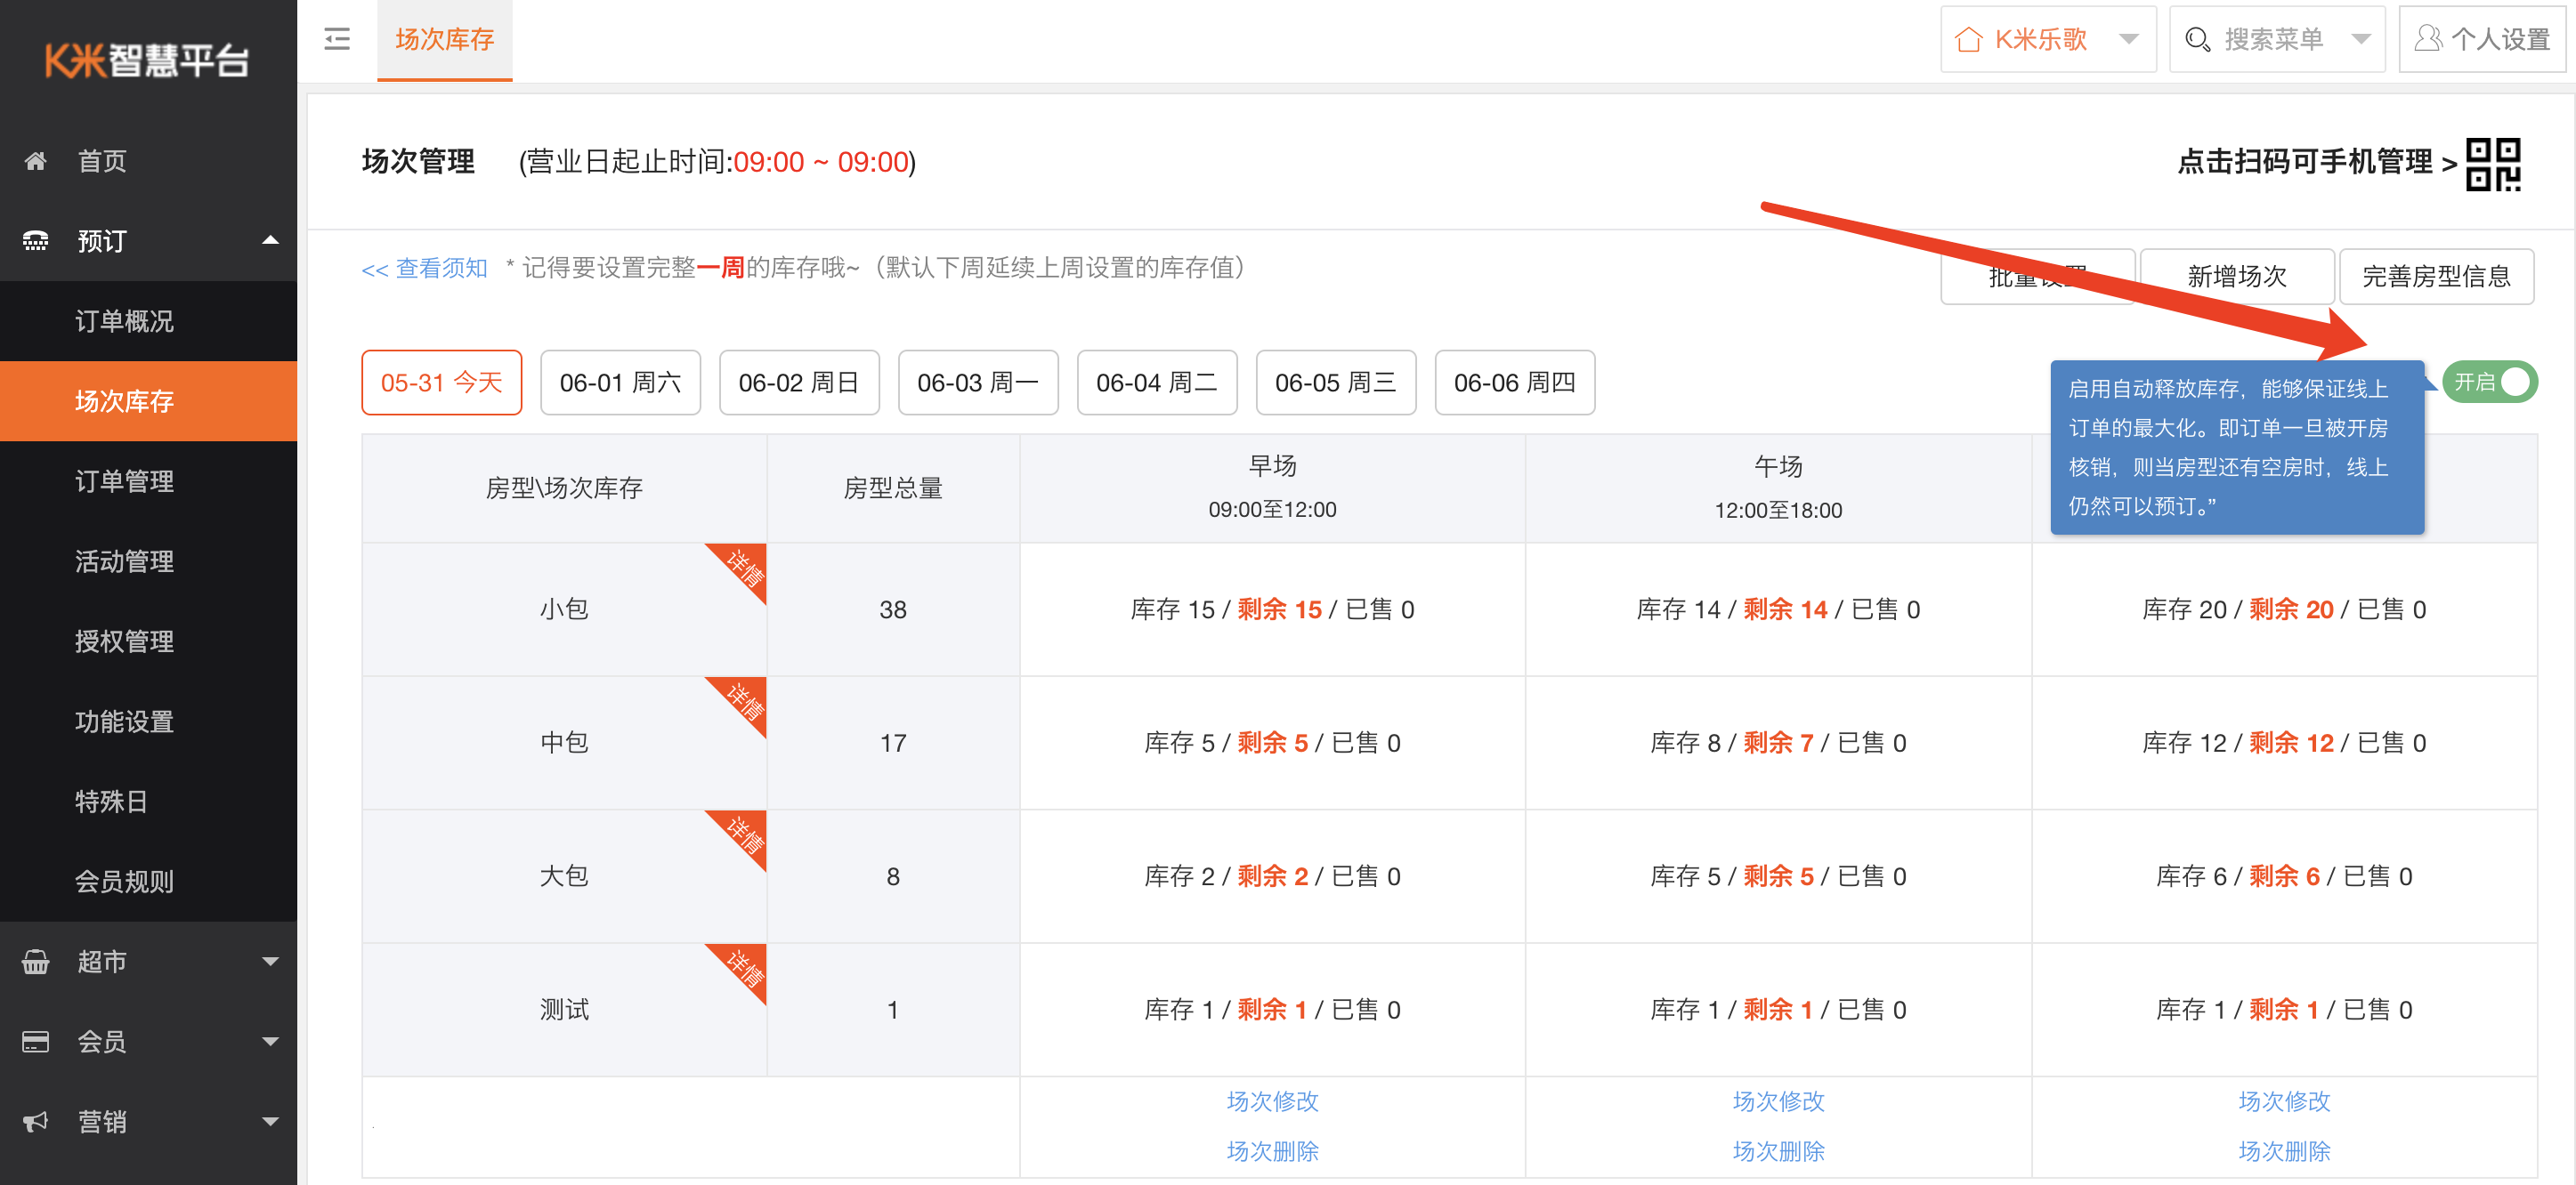Click the 搜索菜单 search field
Image resolution: width=2576 pixels, height=1185 pixels.
point(2277,39)
